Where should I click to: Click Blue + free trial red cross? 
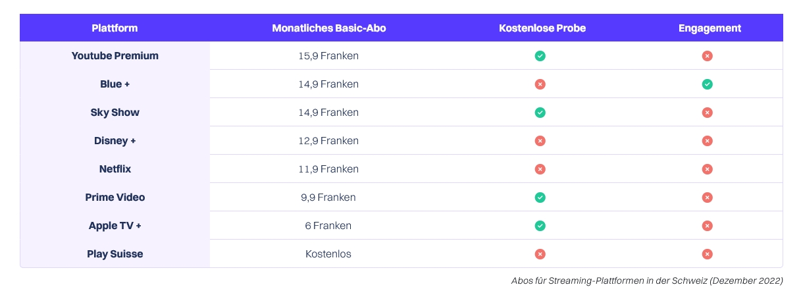click(x=540, y=84)
